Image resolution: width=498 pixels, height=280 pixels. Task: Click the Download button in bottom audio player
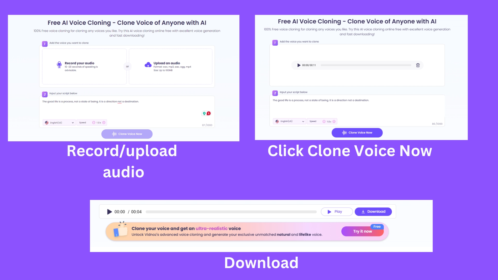(x=373, y=211)
